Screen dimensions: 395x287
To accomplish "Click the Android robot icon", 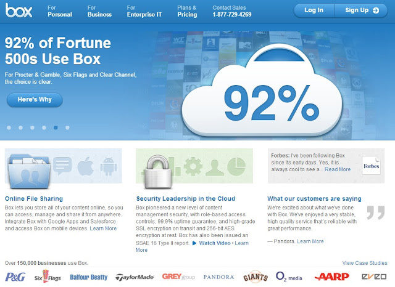I will [109, 166].
